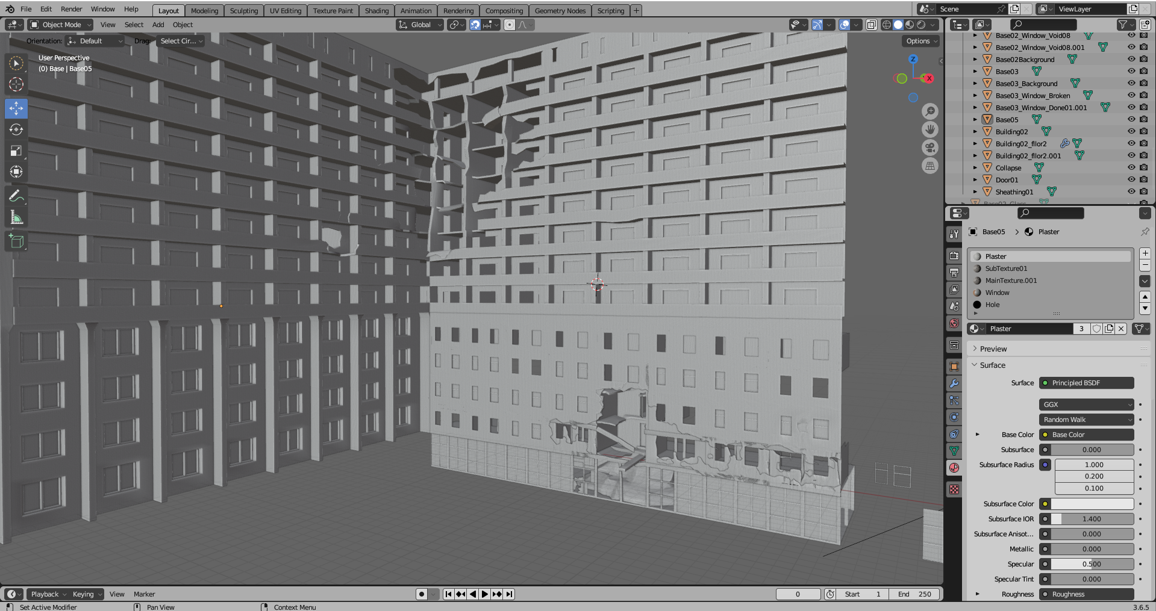Toggle visibility of Collapse object
Viewport: 1156px width, 611px height.
coord(1131,167)
